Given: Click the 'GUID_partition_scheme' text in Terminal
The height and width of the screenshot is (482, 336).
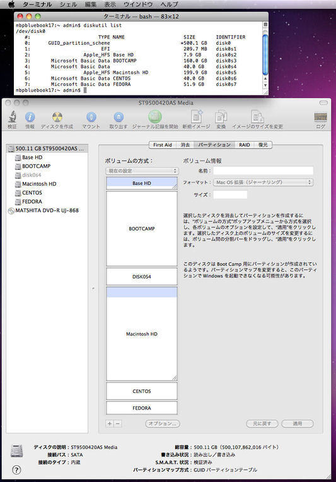Looking at the screenshot, I should [79, 43].
